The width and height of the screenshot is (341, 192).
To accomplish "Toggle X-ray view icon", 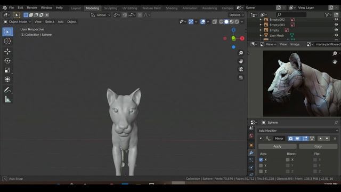I will tap(214, 22).
